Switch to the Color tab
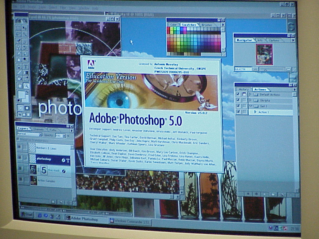 click(174, 25)
